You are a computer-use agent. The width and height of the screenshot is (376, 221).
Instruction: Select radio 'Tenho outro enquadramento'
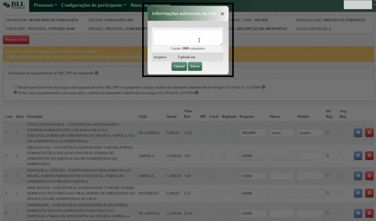coord(15,93)
